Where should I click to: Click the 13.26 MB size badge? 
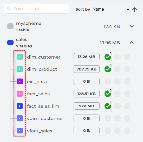click(x=87, y=57)
